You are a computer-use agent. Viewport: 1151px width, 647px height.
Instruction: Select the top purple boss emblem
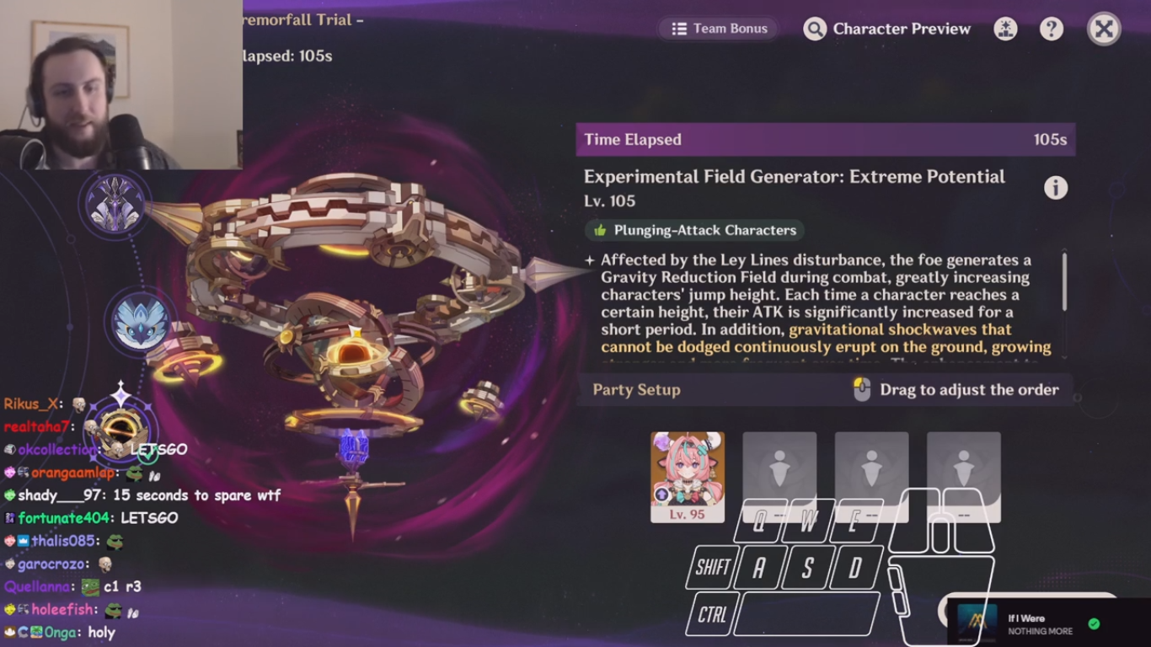(115, 203)
